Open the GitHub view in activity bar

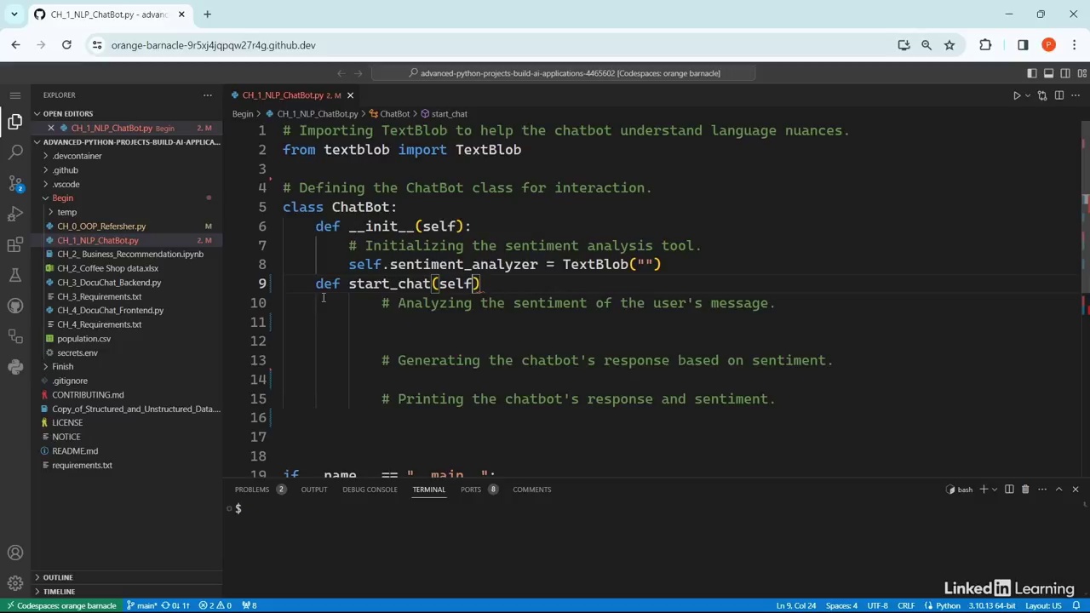(15, 306)
